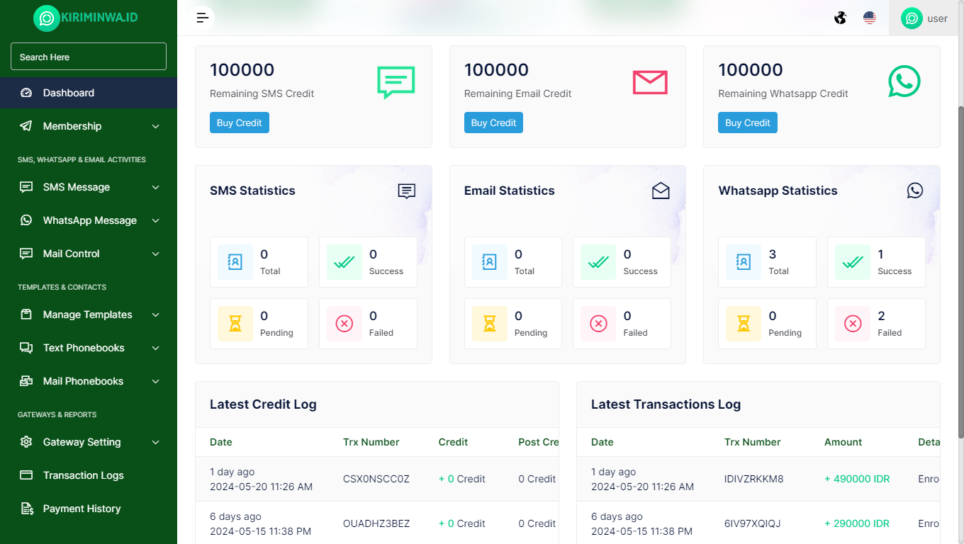Viewport: 964px width, 544px height.
Task: Click the SMS Success double-check icon
Action: click(x=344, y=262)
